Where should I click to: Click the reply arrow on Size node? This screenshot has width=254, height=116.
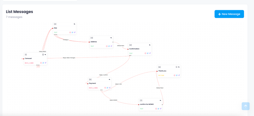75,24
